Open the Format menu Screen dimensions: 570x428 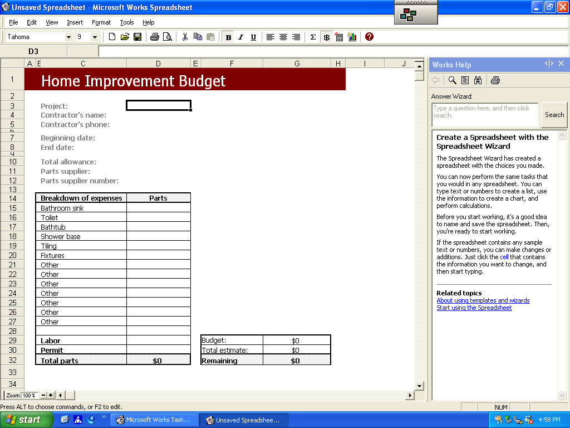tap(101, 22)
